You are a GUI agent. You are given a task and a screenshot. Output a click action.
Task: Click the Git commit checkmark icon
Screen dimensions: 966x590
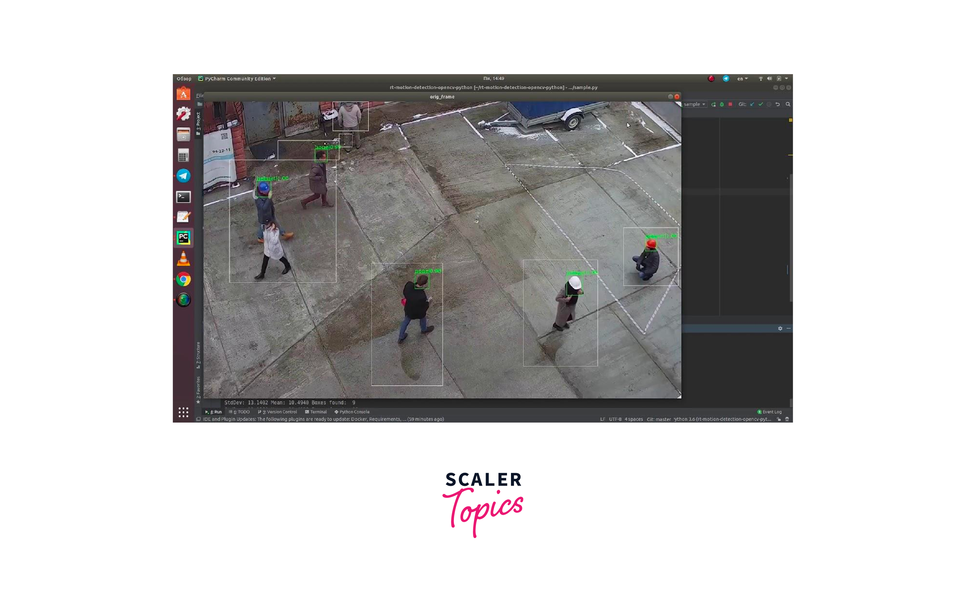click(761, 104)
